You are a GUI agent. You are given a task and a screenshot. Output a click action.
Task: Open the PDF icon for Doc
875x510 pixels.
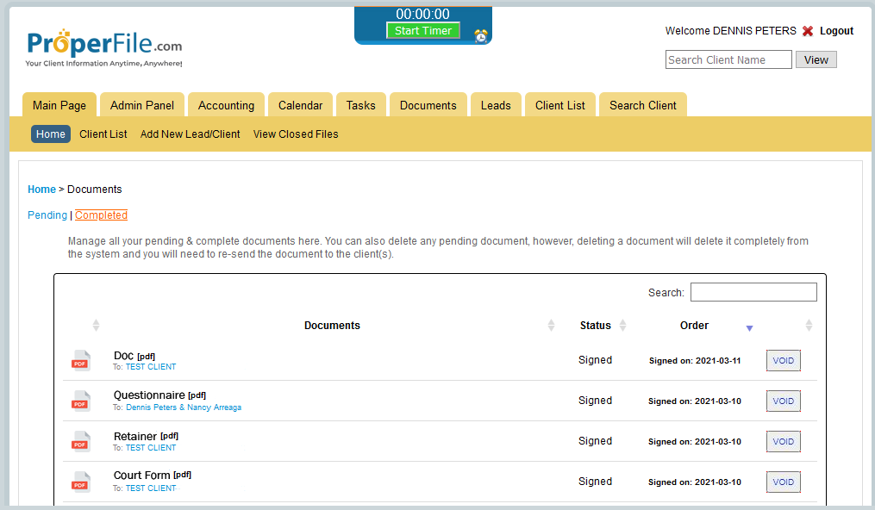point(80,361)
